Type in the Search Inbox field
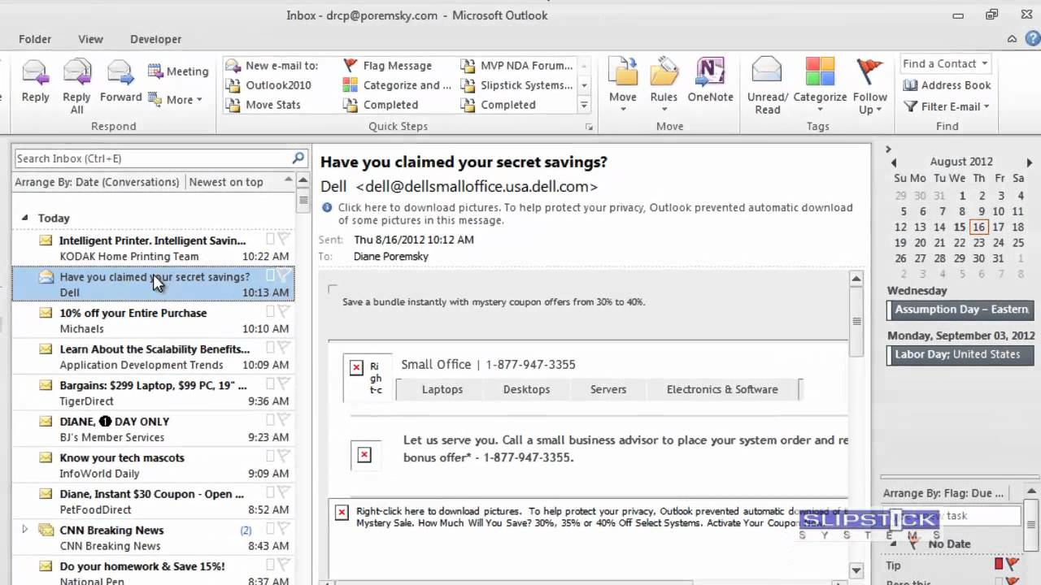This screenshot has height=585, width=1041. [152, 158]
